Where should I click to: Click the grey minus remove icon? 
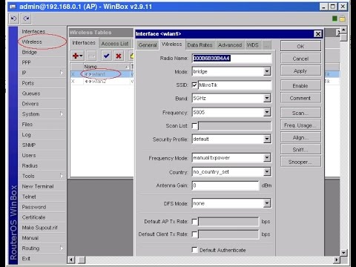pos(92,56)
